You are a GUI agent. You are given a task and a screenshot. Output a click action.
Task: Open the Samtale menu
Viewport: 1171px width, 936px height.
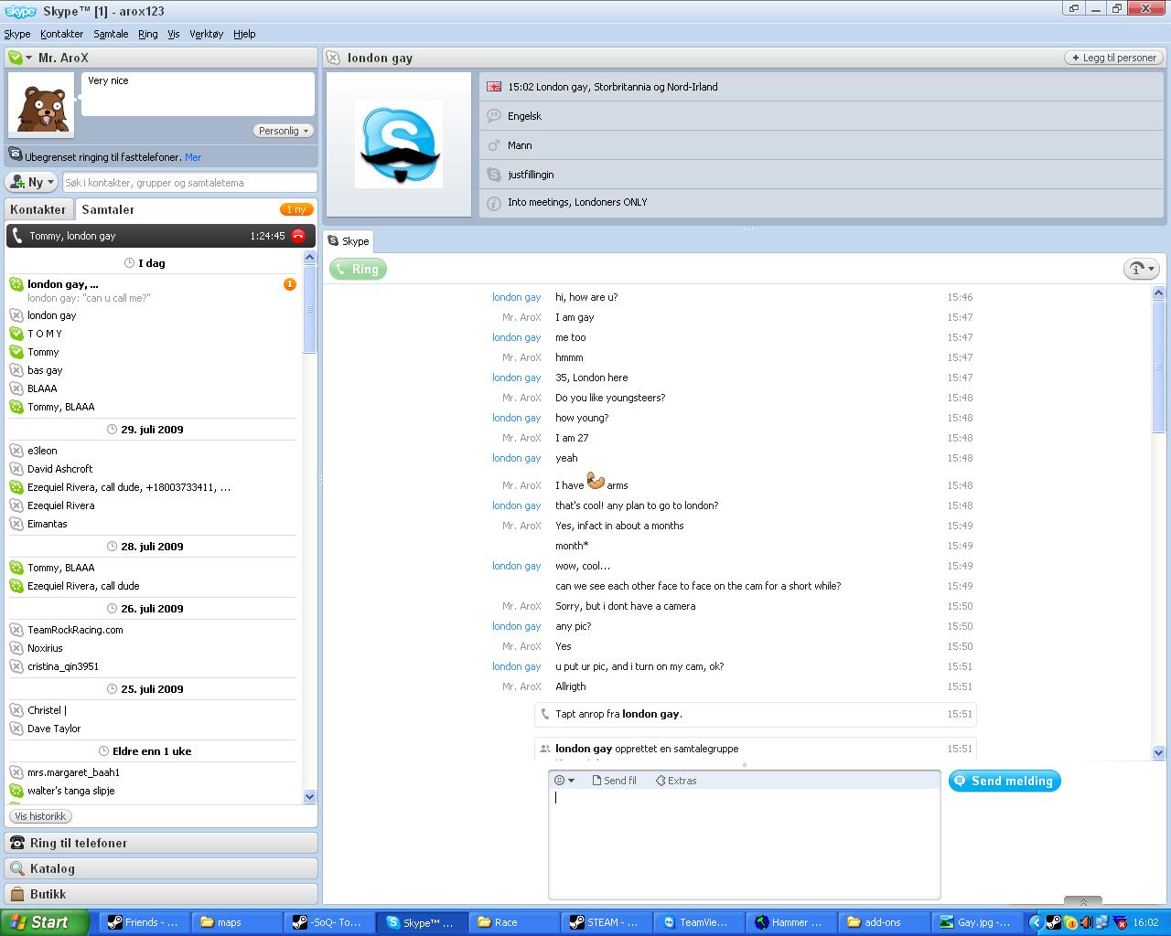click(x=111, y=34)
